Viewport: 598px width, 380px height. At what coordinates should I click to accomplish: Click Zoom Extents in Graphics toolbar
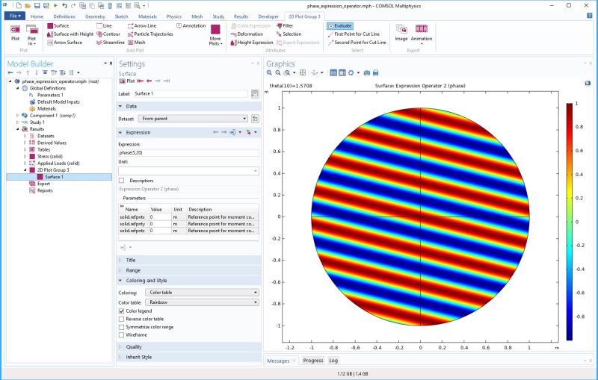click(303, 72)
